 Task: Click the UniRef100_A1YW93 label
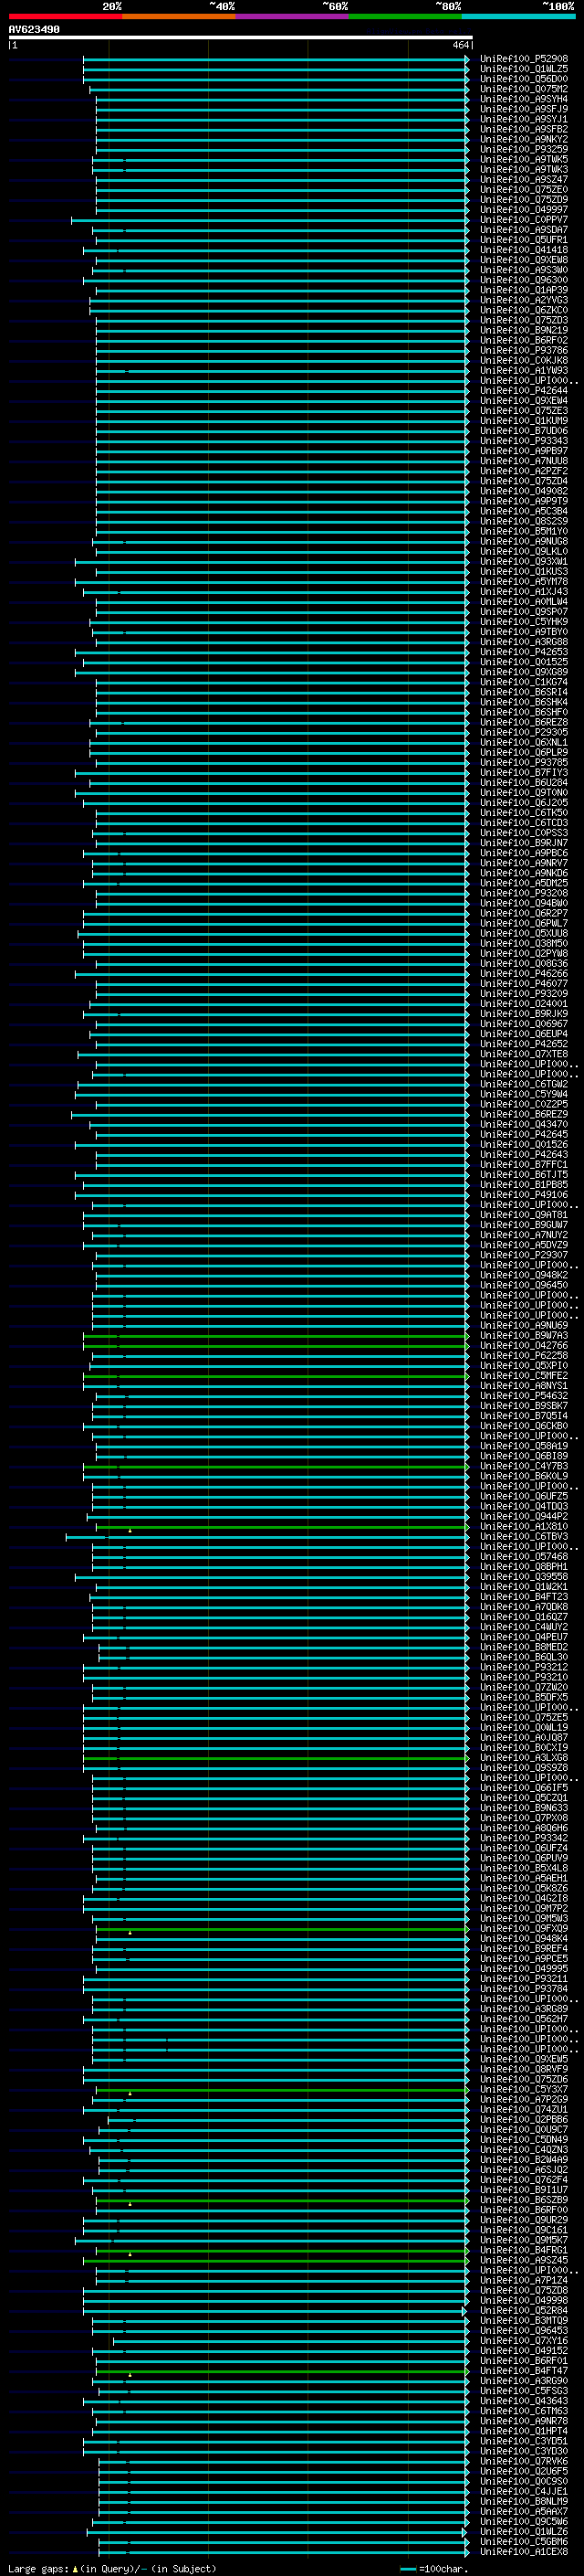[524, 371]
